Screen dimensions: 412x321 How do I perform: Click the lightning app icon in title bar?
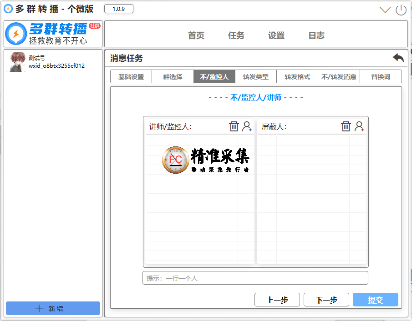coord(8,9)
